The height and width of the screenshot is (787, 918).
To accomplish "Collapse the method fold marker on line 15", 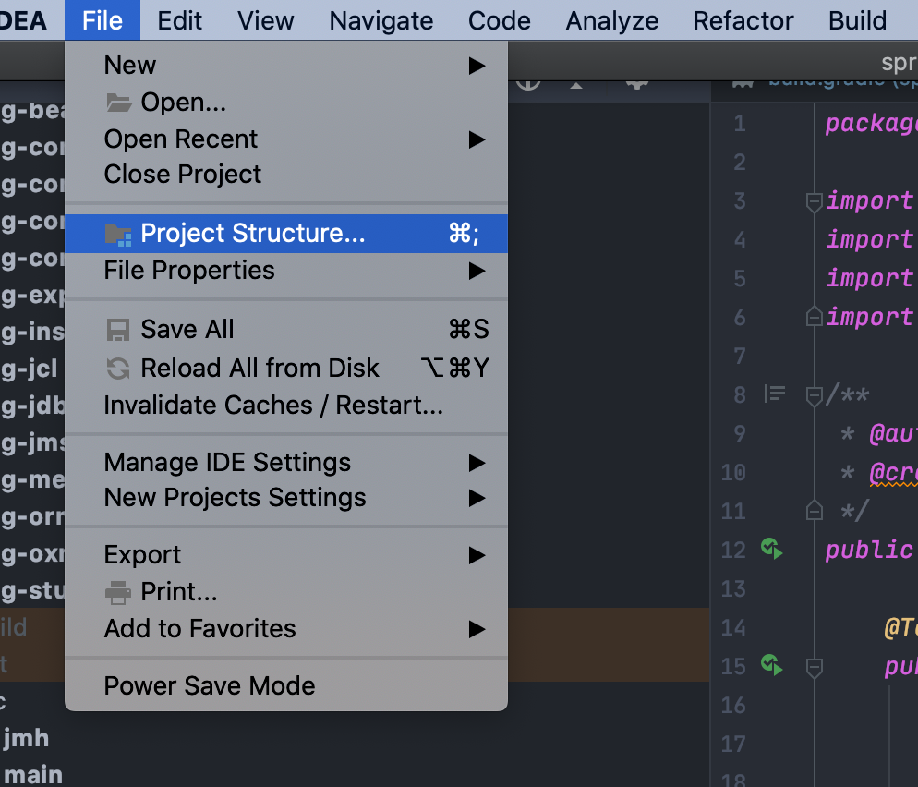I will tap(814, 665).
